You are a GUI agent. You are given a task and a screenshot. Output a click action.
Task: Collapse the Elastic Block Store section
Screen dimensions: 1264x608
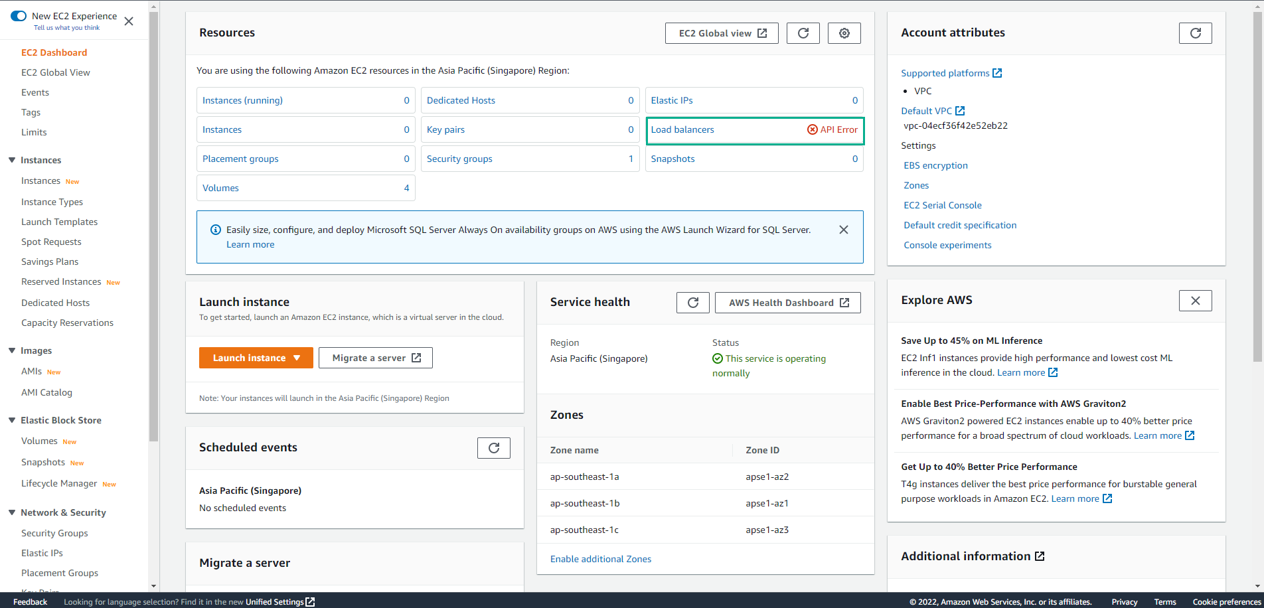[x=12, y=420]
